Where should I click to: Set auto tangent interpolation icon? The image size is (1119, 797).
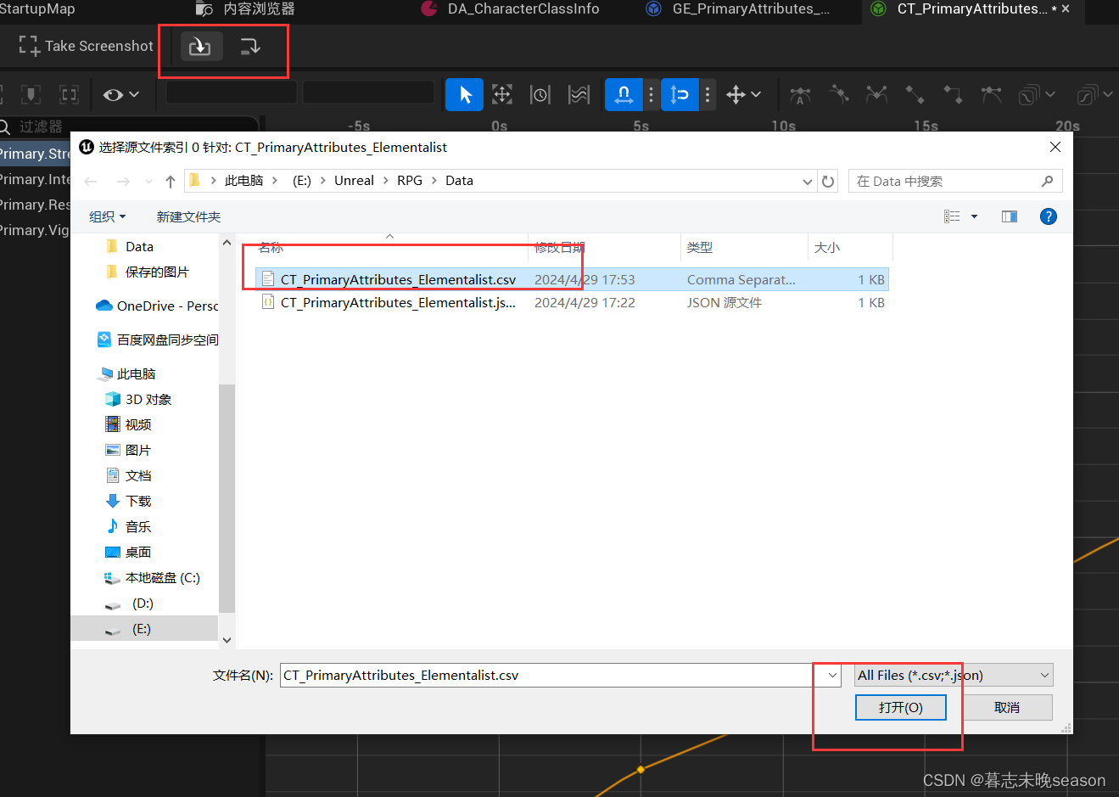(800, 94)
